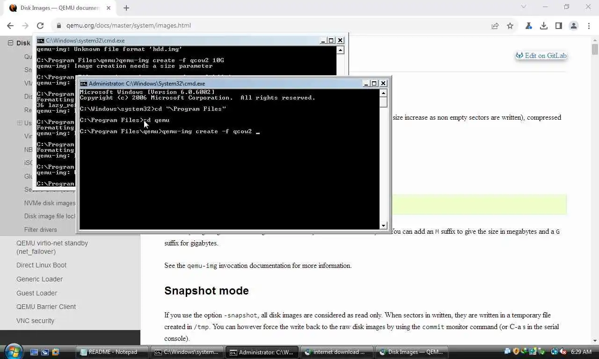599x359 pixels.
Task: Bookmark this page with the star icon
Action: 510,26
